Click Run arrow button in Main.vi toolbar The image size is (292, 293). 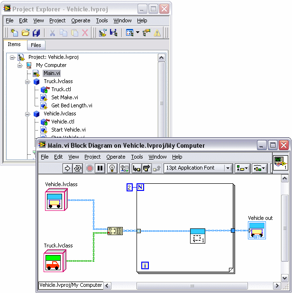click(67, 169)
